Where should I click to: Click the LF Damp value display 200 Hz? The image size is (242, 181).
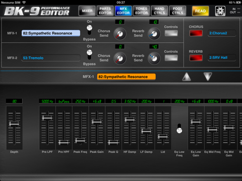(146, 101)
